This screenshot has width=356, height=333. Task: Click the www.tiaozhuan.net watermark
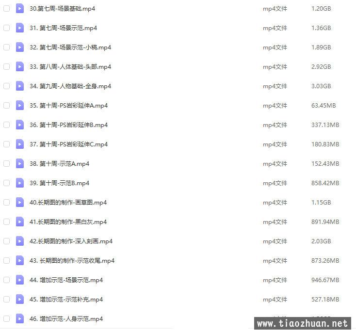click(x=303, y=323)
